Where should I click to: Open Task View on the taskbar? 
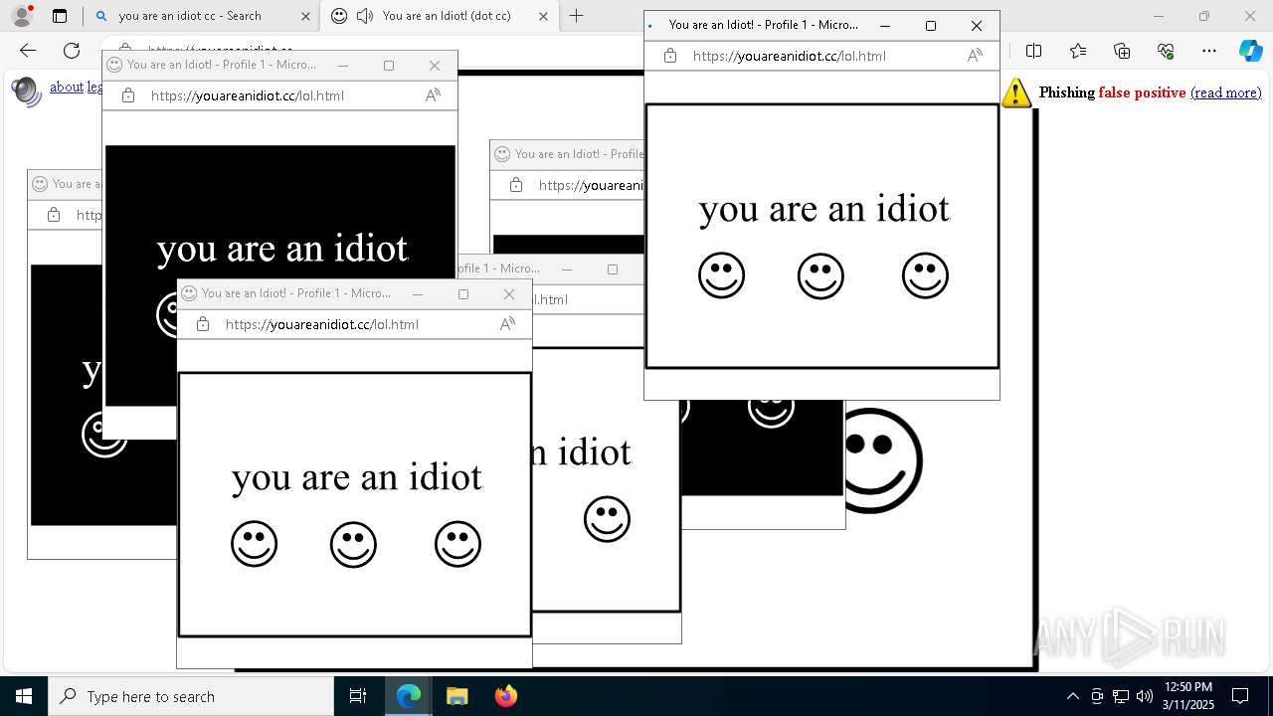[358, 696]
